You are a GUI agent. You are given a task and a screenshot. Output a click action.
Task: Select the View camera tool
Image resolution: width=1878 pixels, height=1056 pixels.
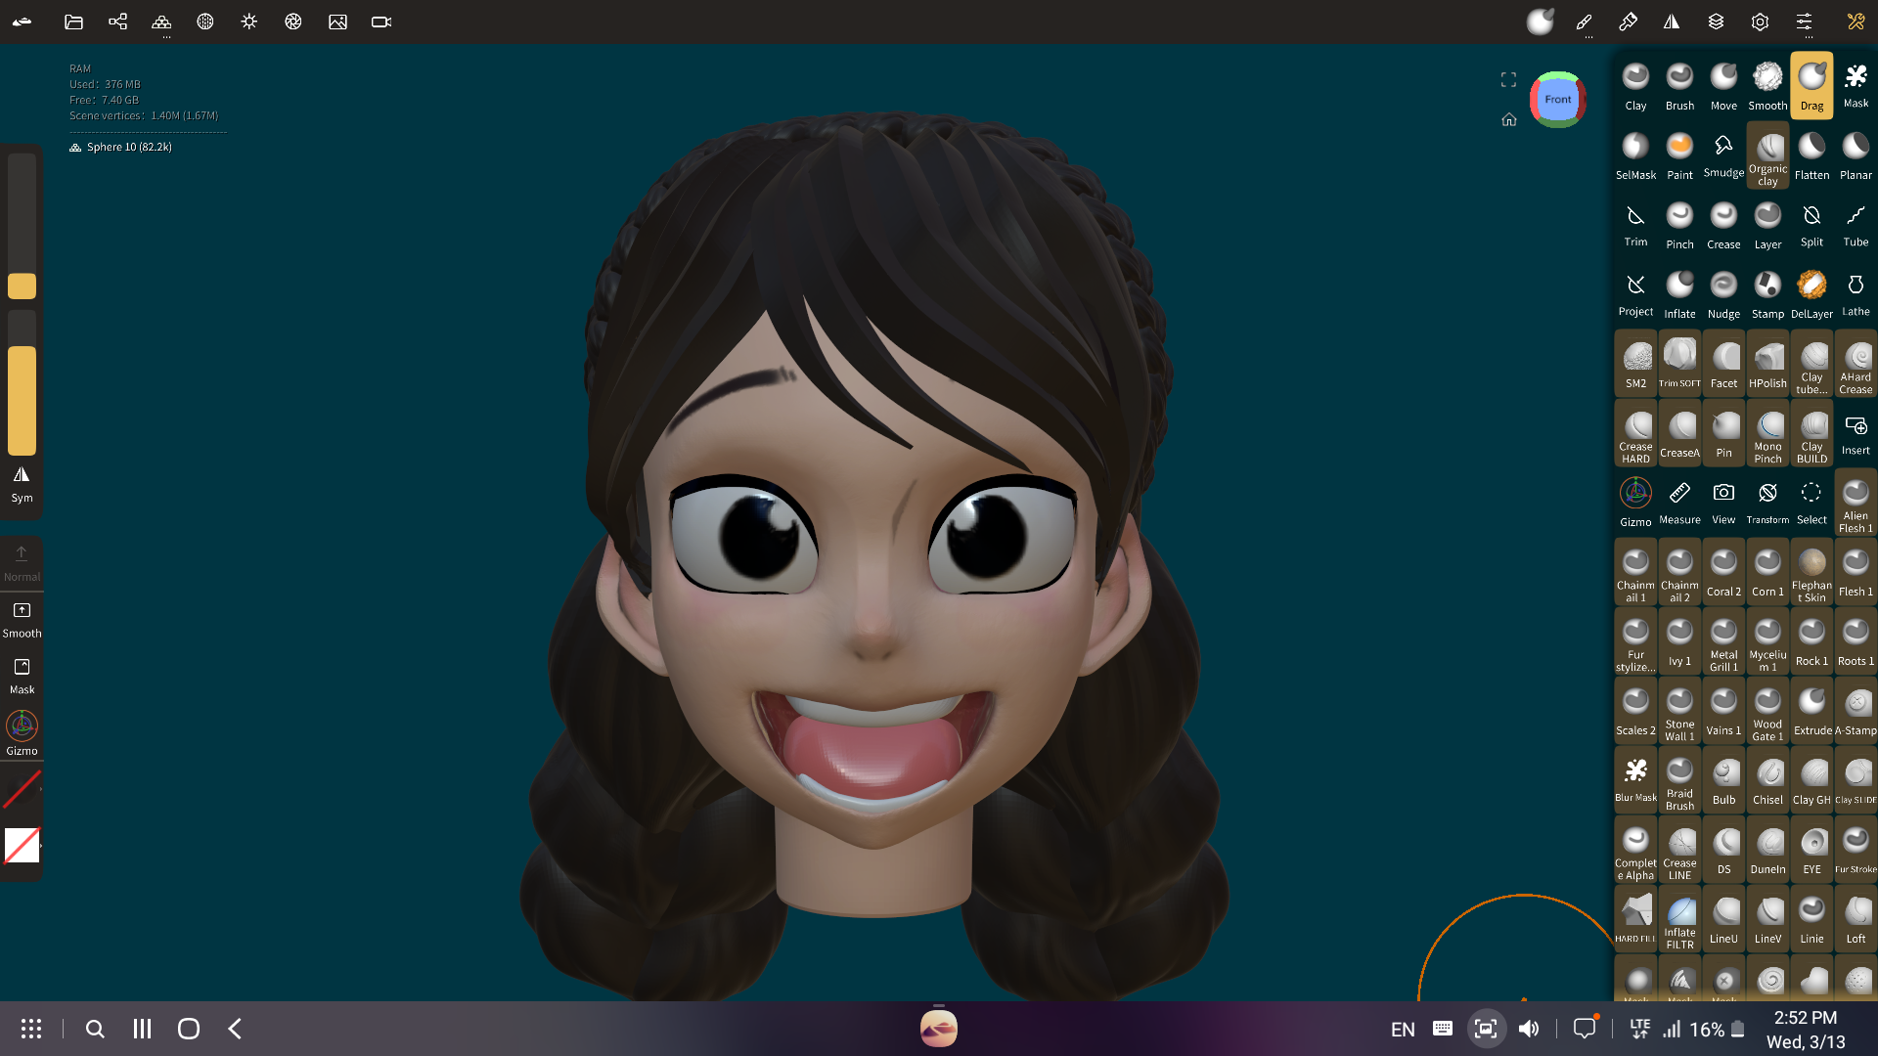click(1723, 503)
